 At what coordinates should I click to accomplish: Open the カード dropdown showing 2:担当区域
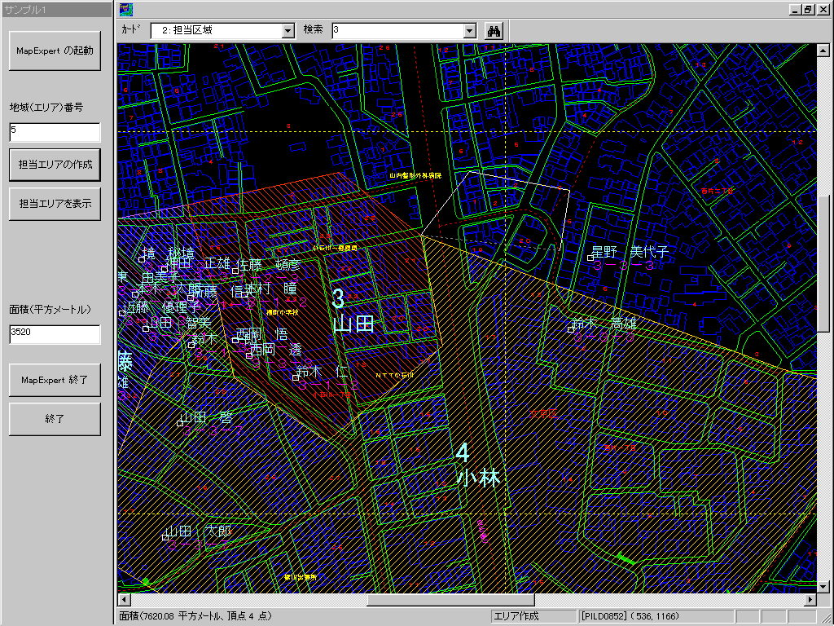click(x=222, y=30)
